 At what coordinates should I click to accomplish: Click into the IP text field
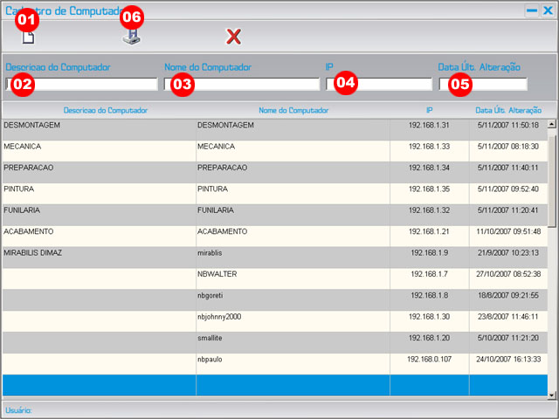[393, 85]
